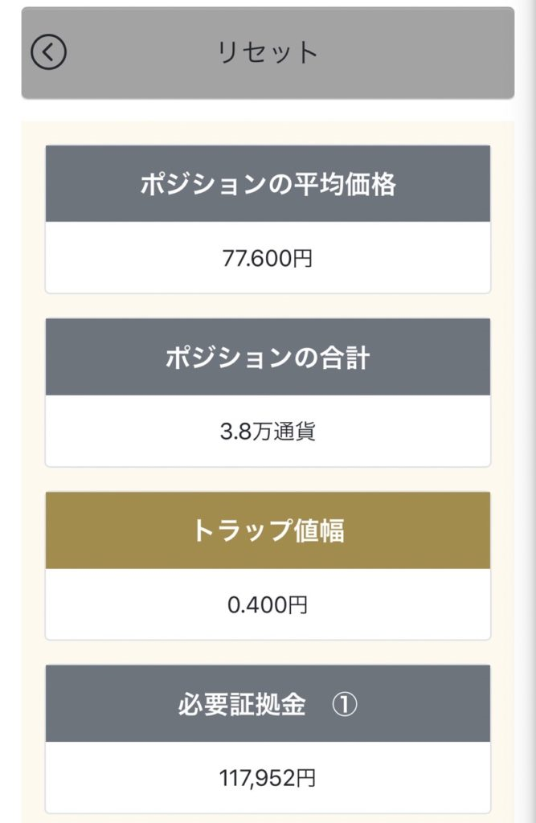Tap the 必要証拠金 label text
This screenshot has width=536, height=823.
pos(242,705)
